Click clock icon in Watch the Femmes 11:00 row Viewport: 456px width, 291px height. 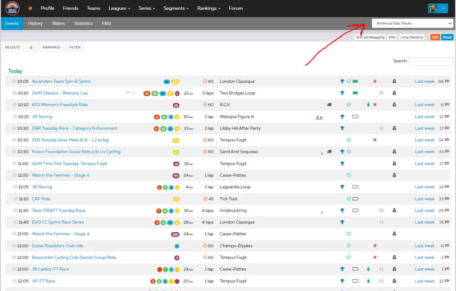pos(349,175)
